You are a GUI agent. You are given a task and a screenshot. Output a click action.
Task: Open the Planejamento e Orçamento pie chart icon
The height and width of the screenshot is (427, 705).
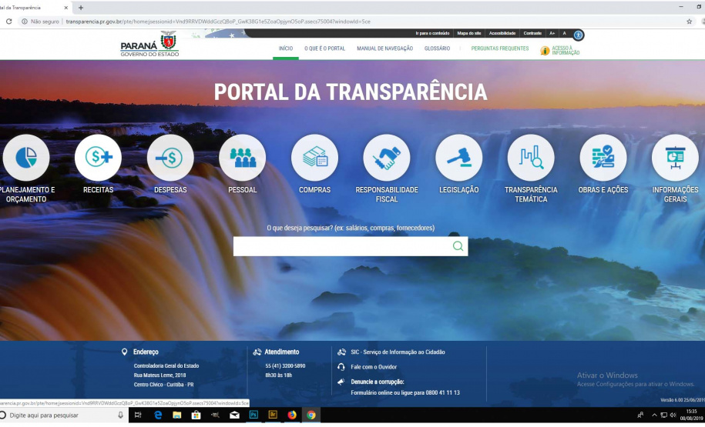pyautogui.click(x=26, y=158)
